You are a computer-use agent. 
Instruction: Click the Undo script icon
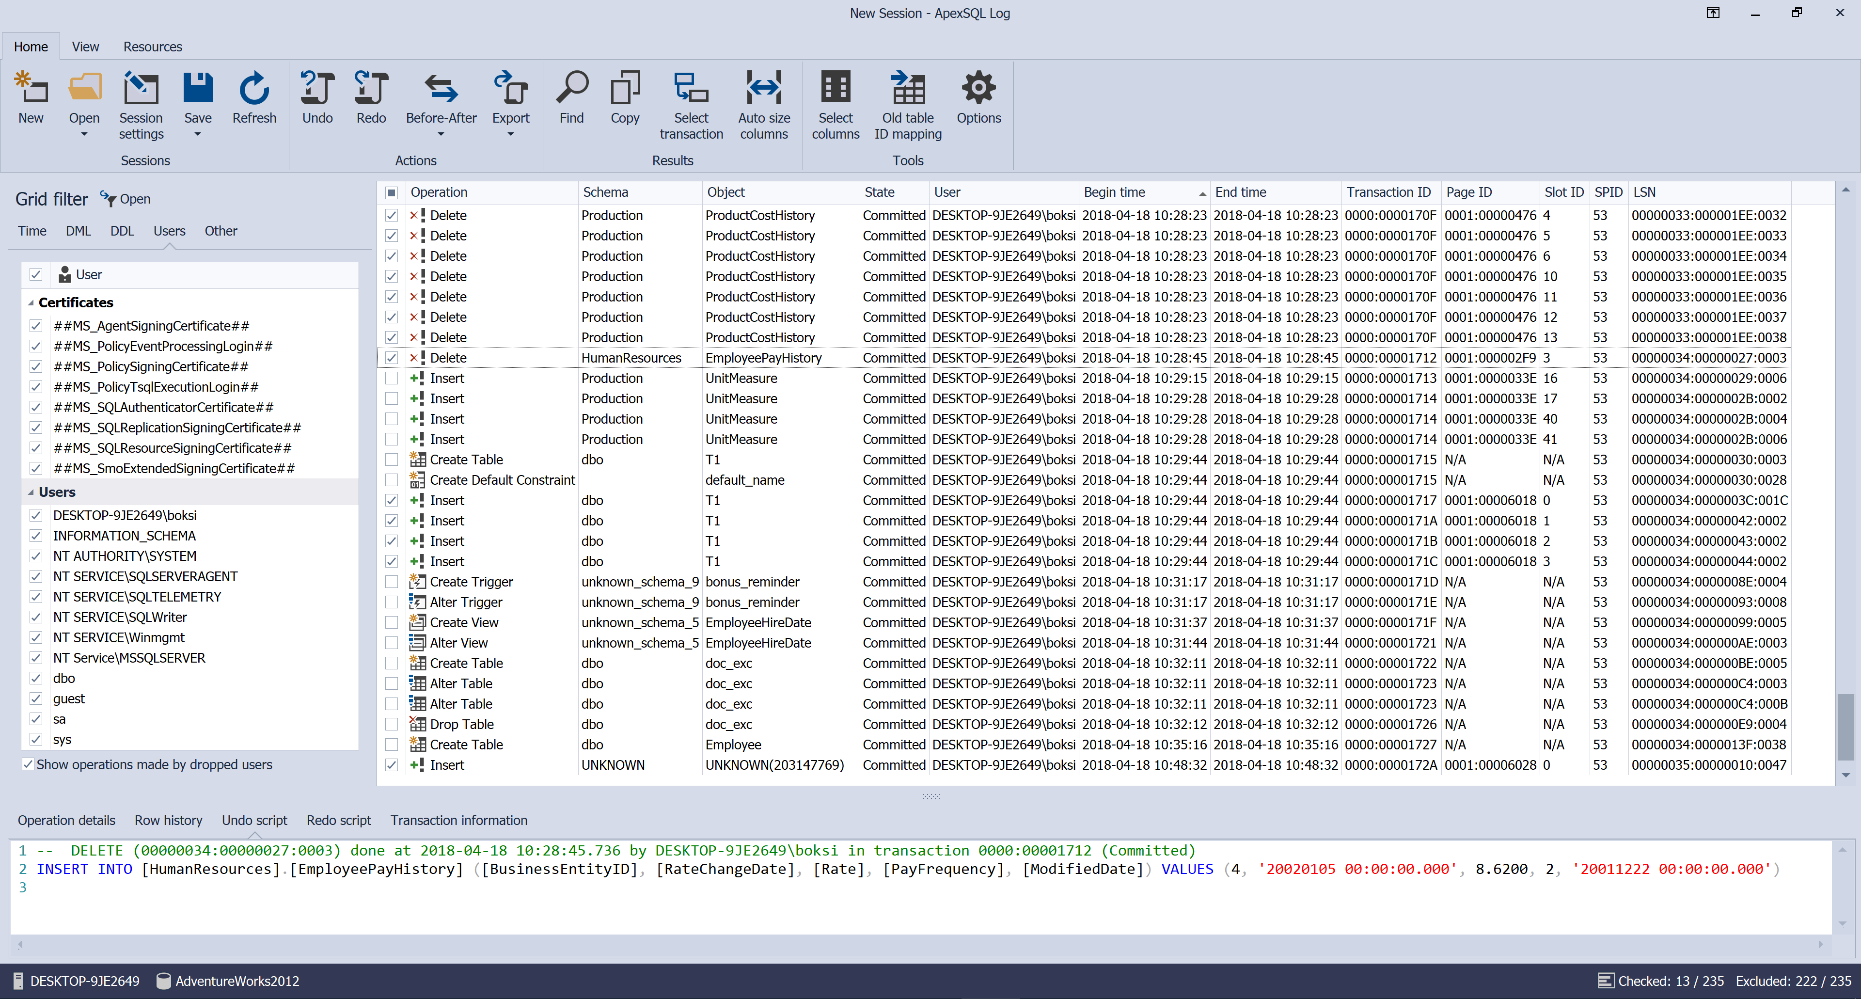[317, 87]
